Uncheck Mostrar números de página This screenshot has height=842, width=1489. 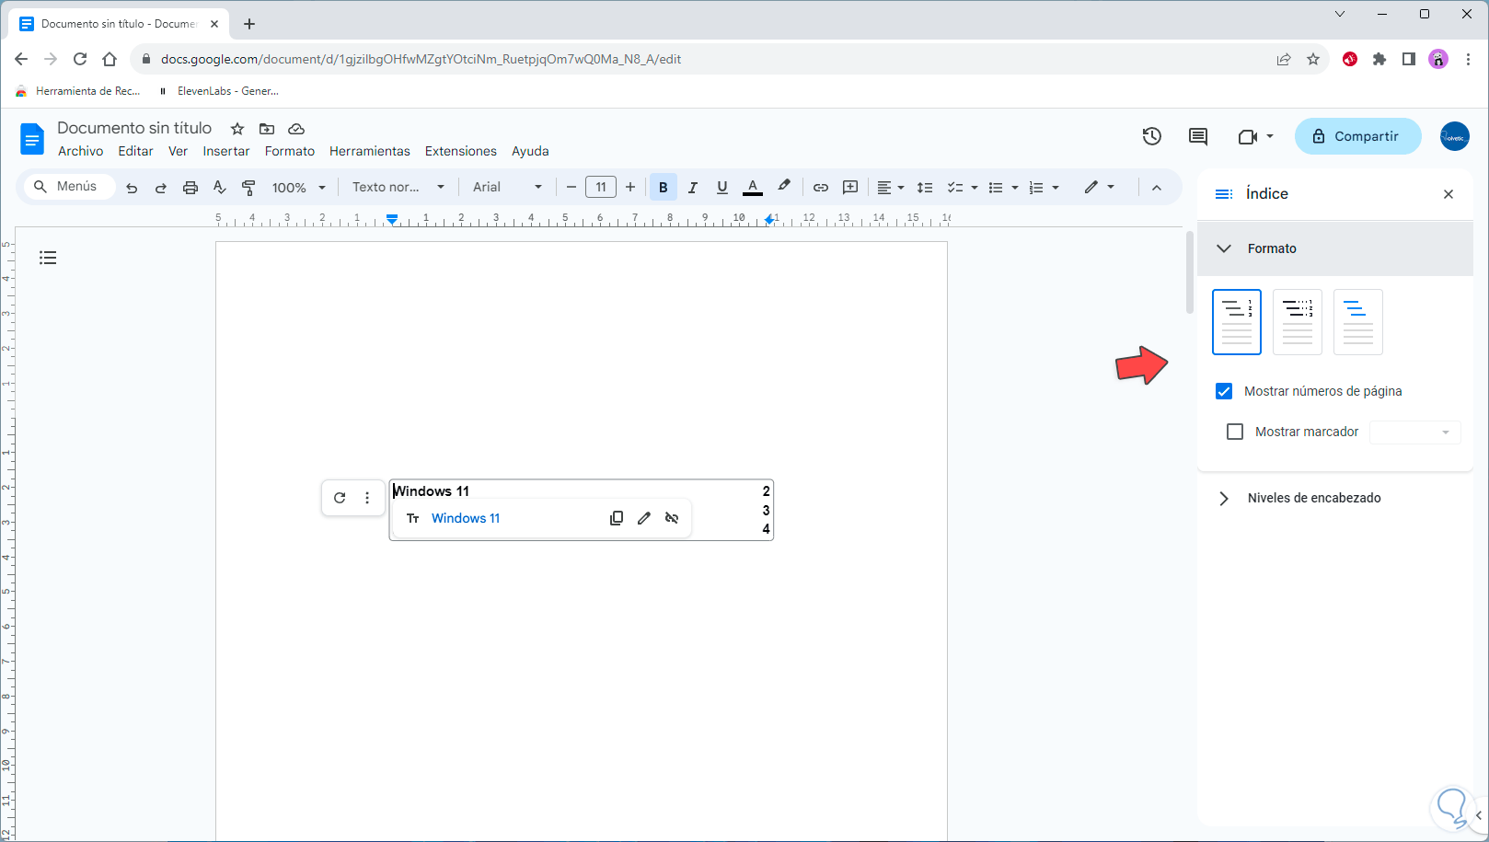[x=1224, y=391]
